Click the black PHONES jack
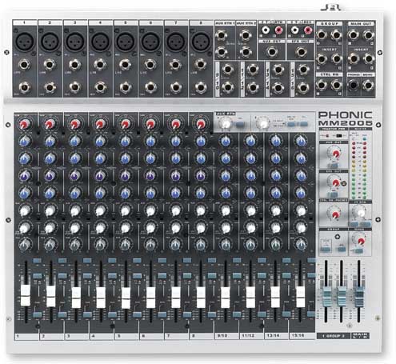 (x=353, y=86)
